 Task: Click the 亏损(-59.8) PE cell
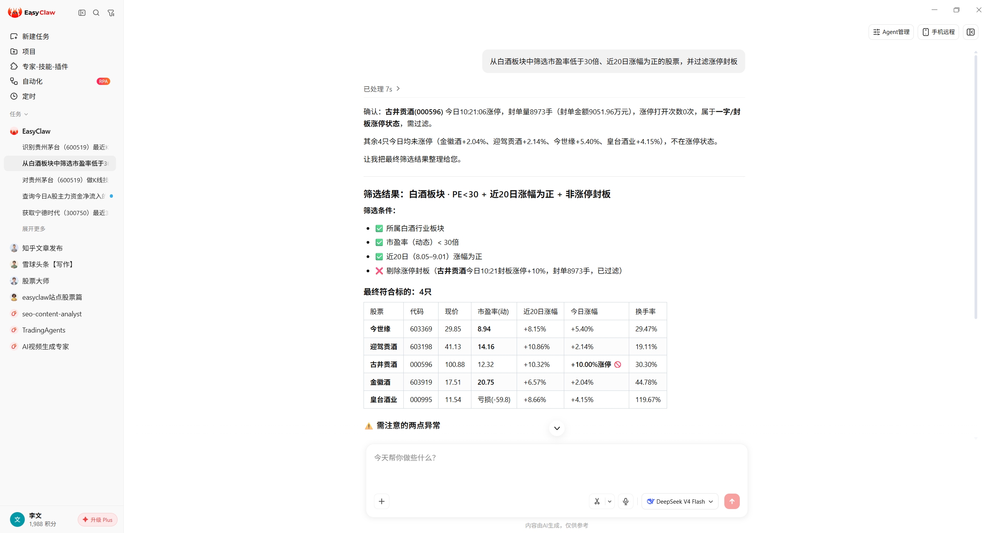tap(494, 399)
